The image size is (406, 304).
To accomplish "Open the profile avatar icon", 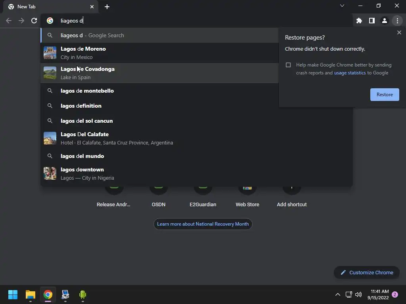I will (x=385, y=21).
